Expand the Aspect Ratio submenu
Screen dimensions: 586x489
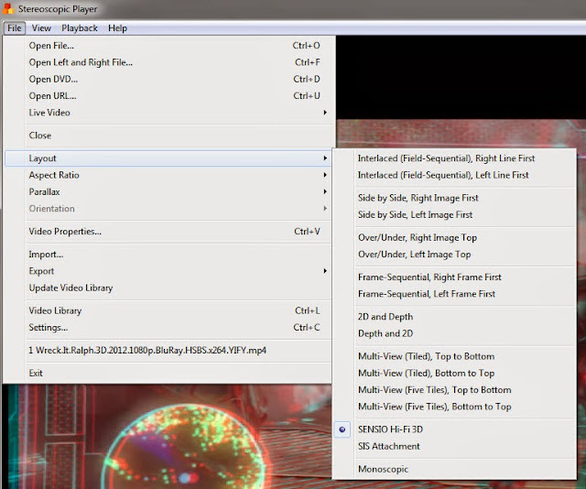168,175
